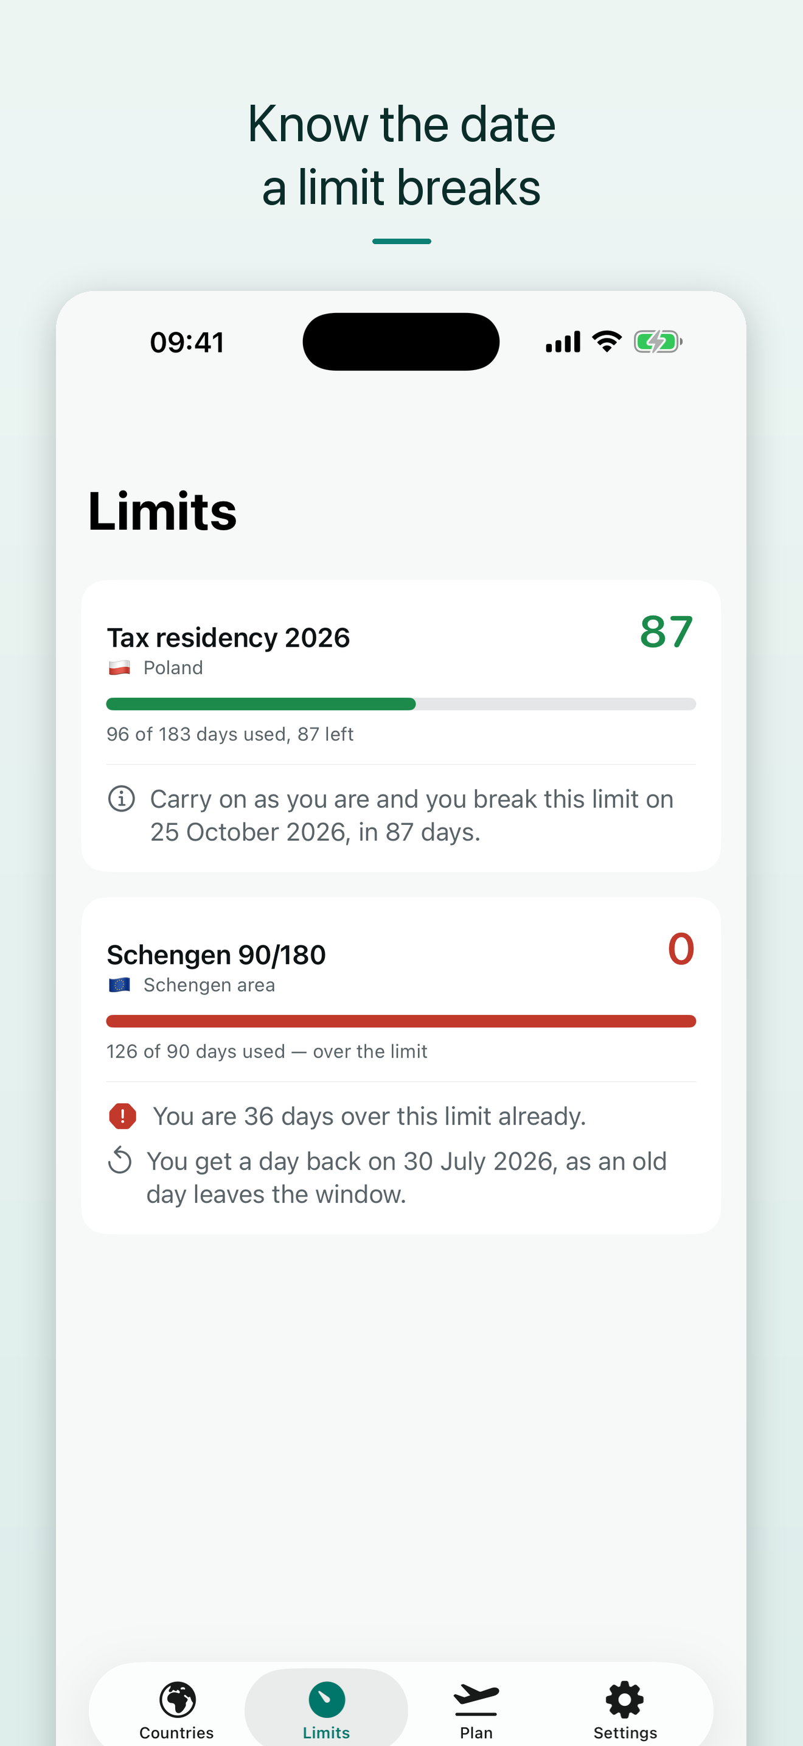Tap the info icon in Tax residency card

pyautogui.click(x=122, y=799)
